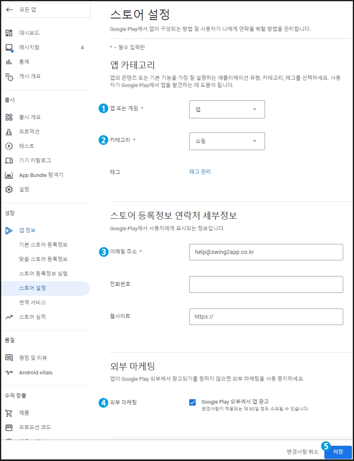Click the App Bundle 탐색기 icon

9,175
